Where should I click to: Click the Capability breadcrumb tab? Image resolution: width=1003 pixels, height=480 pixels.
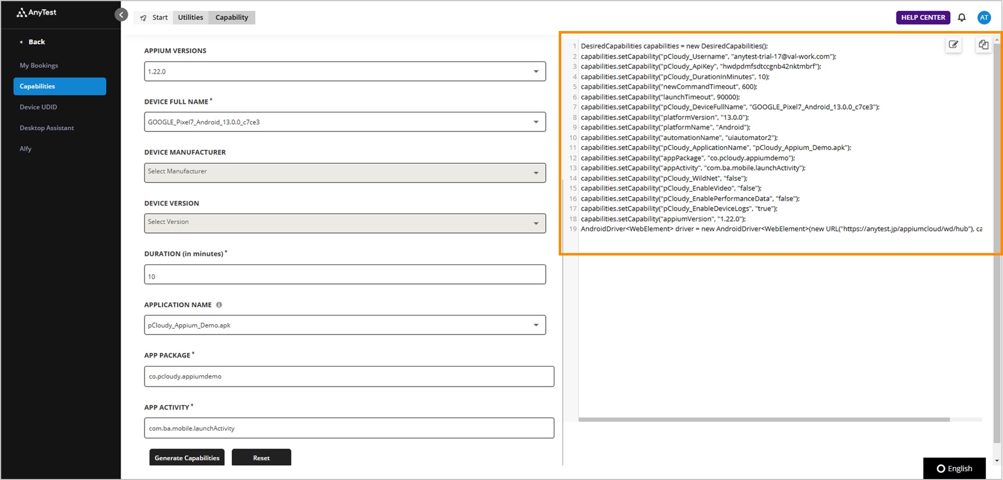(x=232, y=18)
